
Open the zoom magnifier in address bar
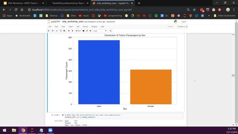pos(188,10)
